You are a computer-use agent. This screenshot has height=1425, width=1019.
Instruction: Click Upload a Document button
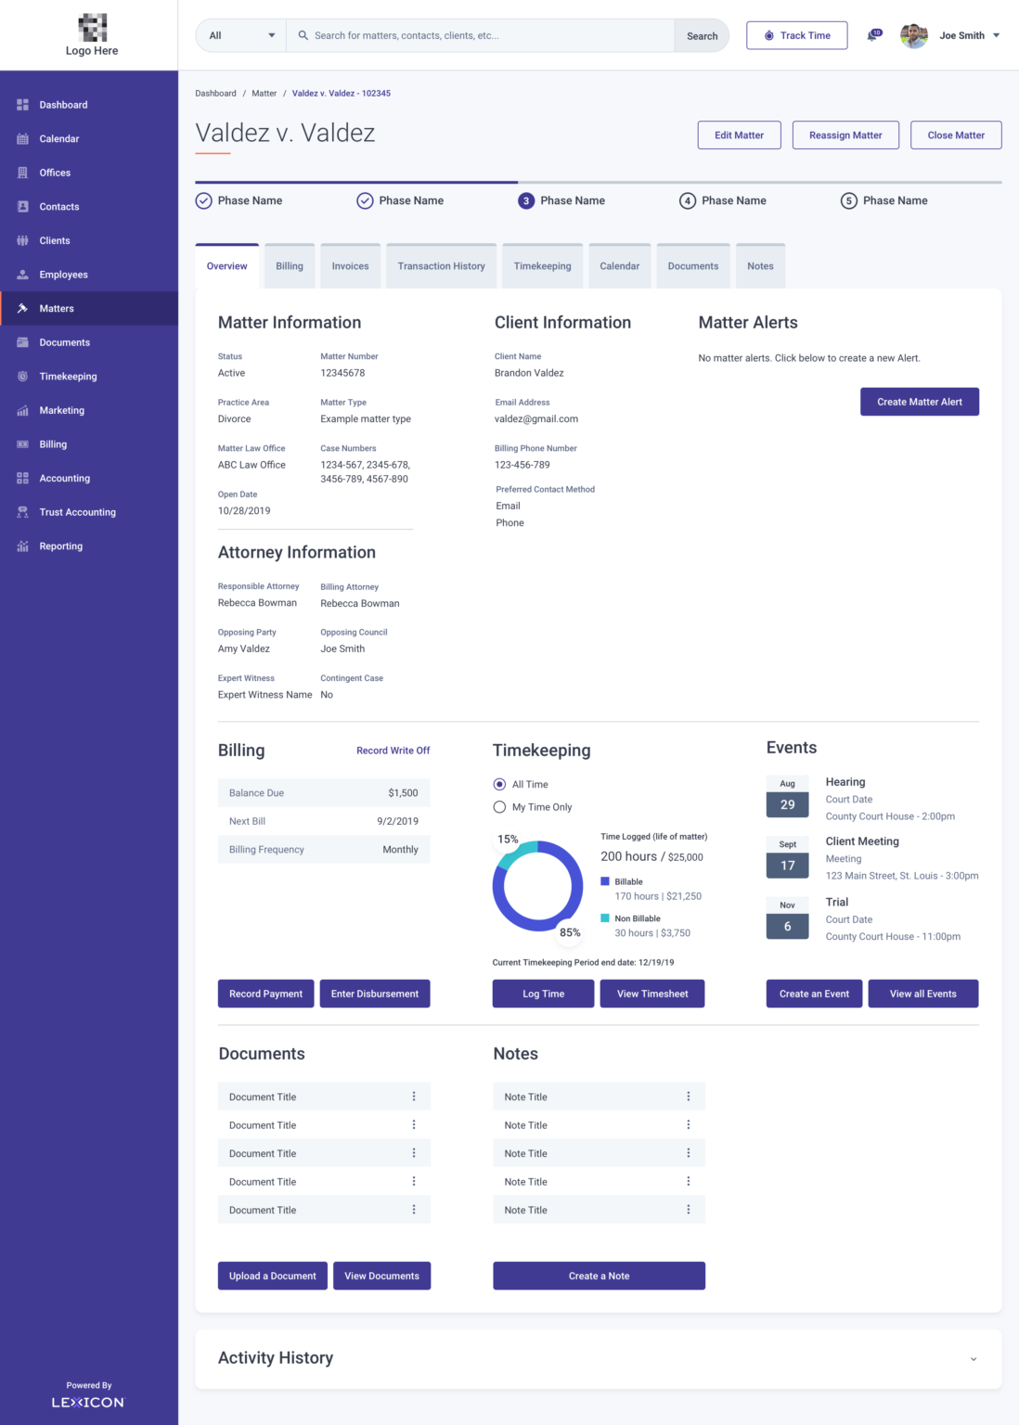[x=273, y=1276]
